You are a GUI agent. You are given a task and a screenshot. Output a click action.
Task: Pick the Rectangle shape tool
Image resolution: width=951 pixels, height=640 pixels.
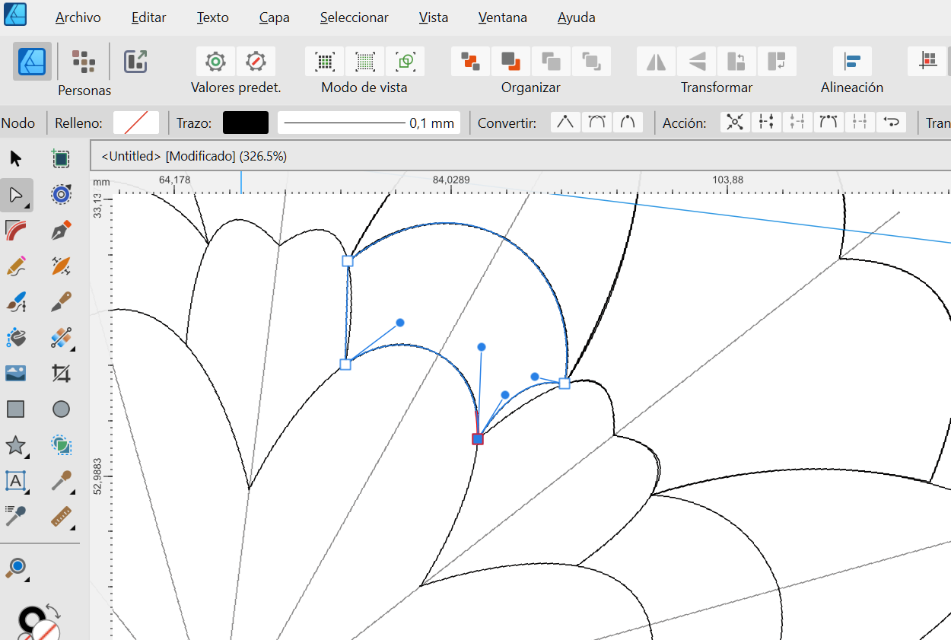click(x=16, y=409)
